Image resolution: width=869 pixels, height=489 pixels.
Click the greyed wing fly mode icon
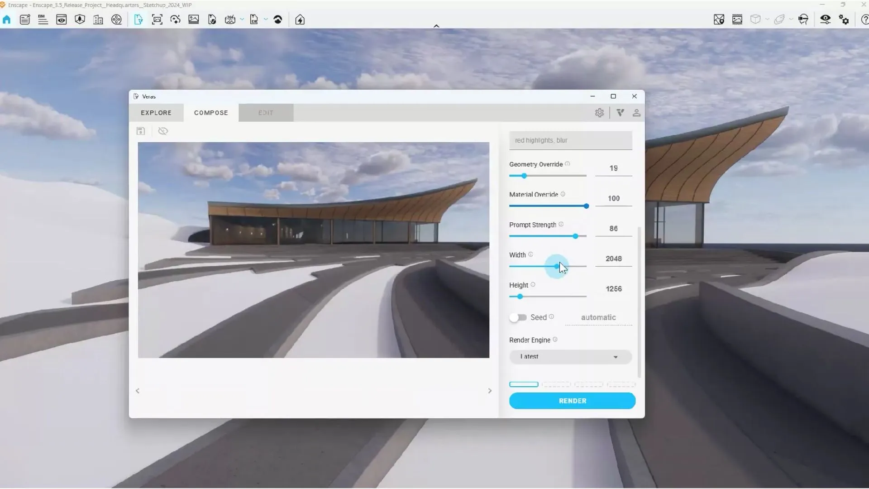(779, 19)
